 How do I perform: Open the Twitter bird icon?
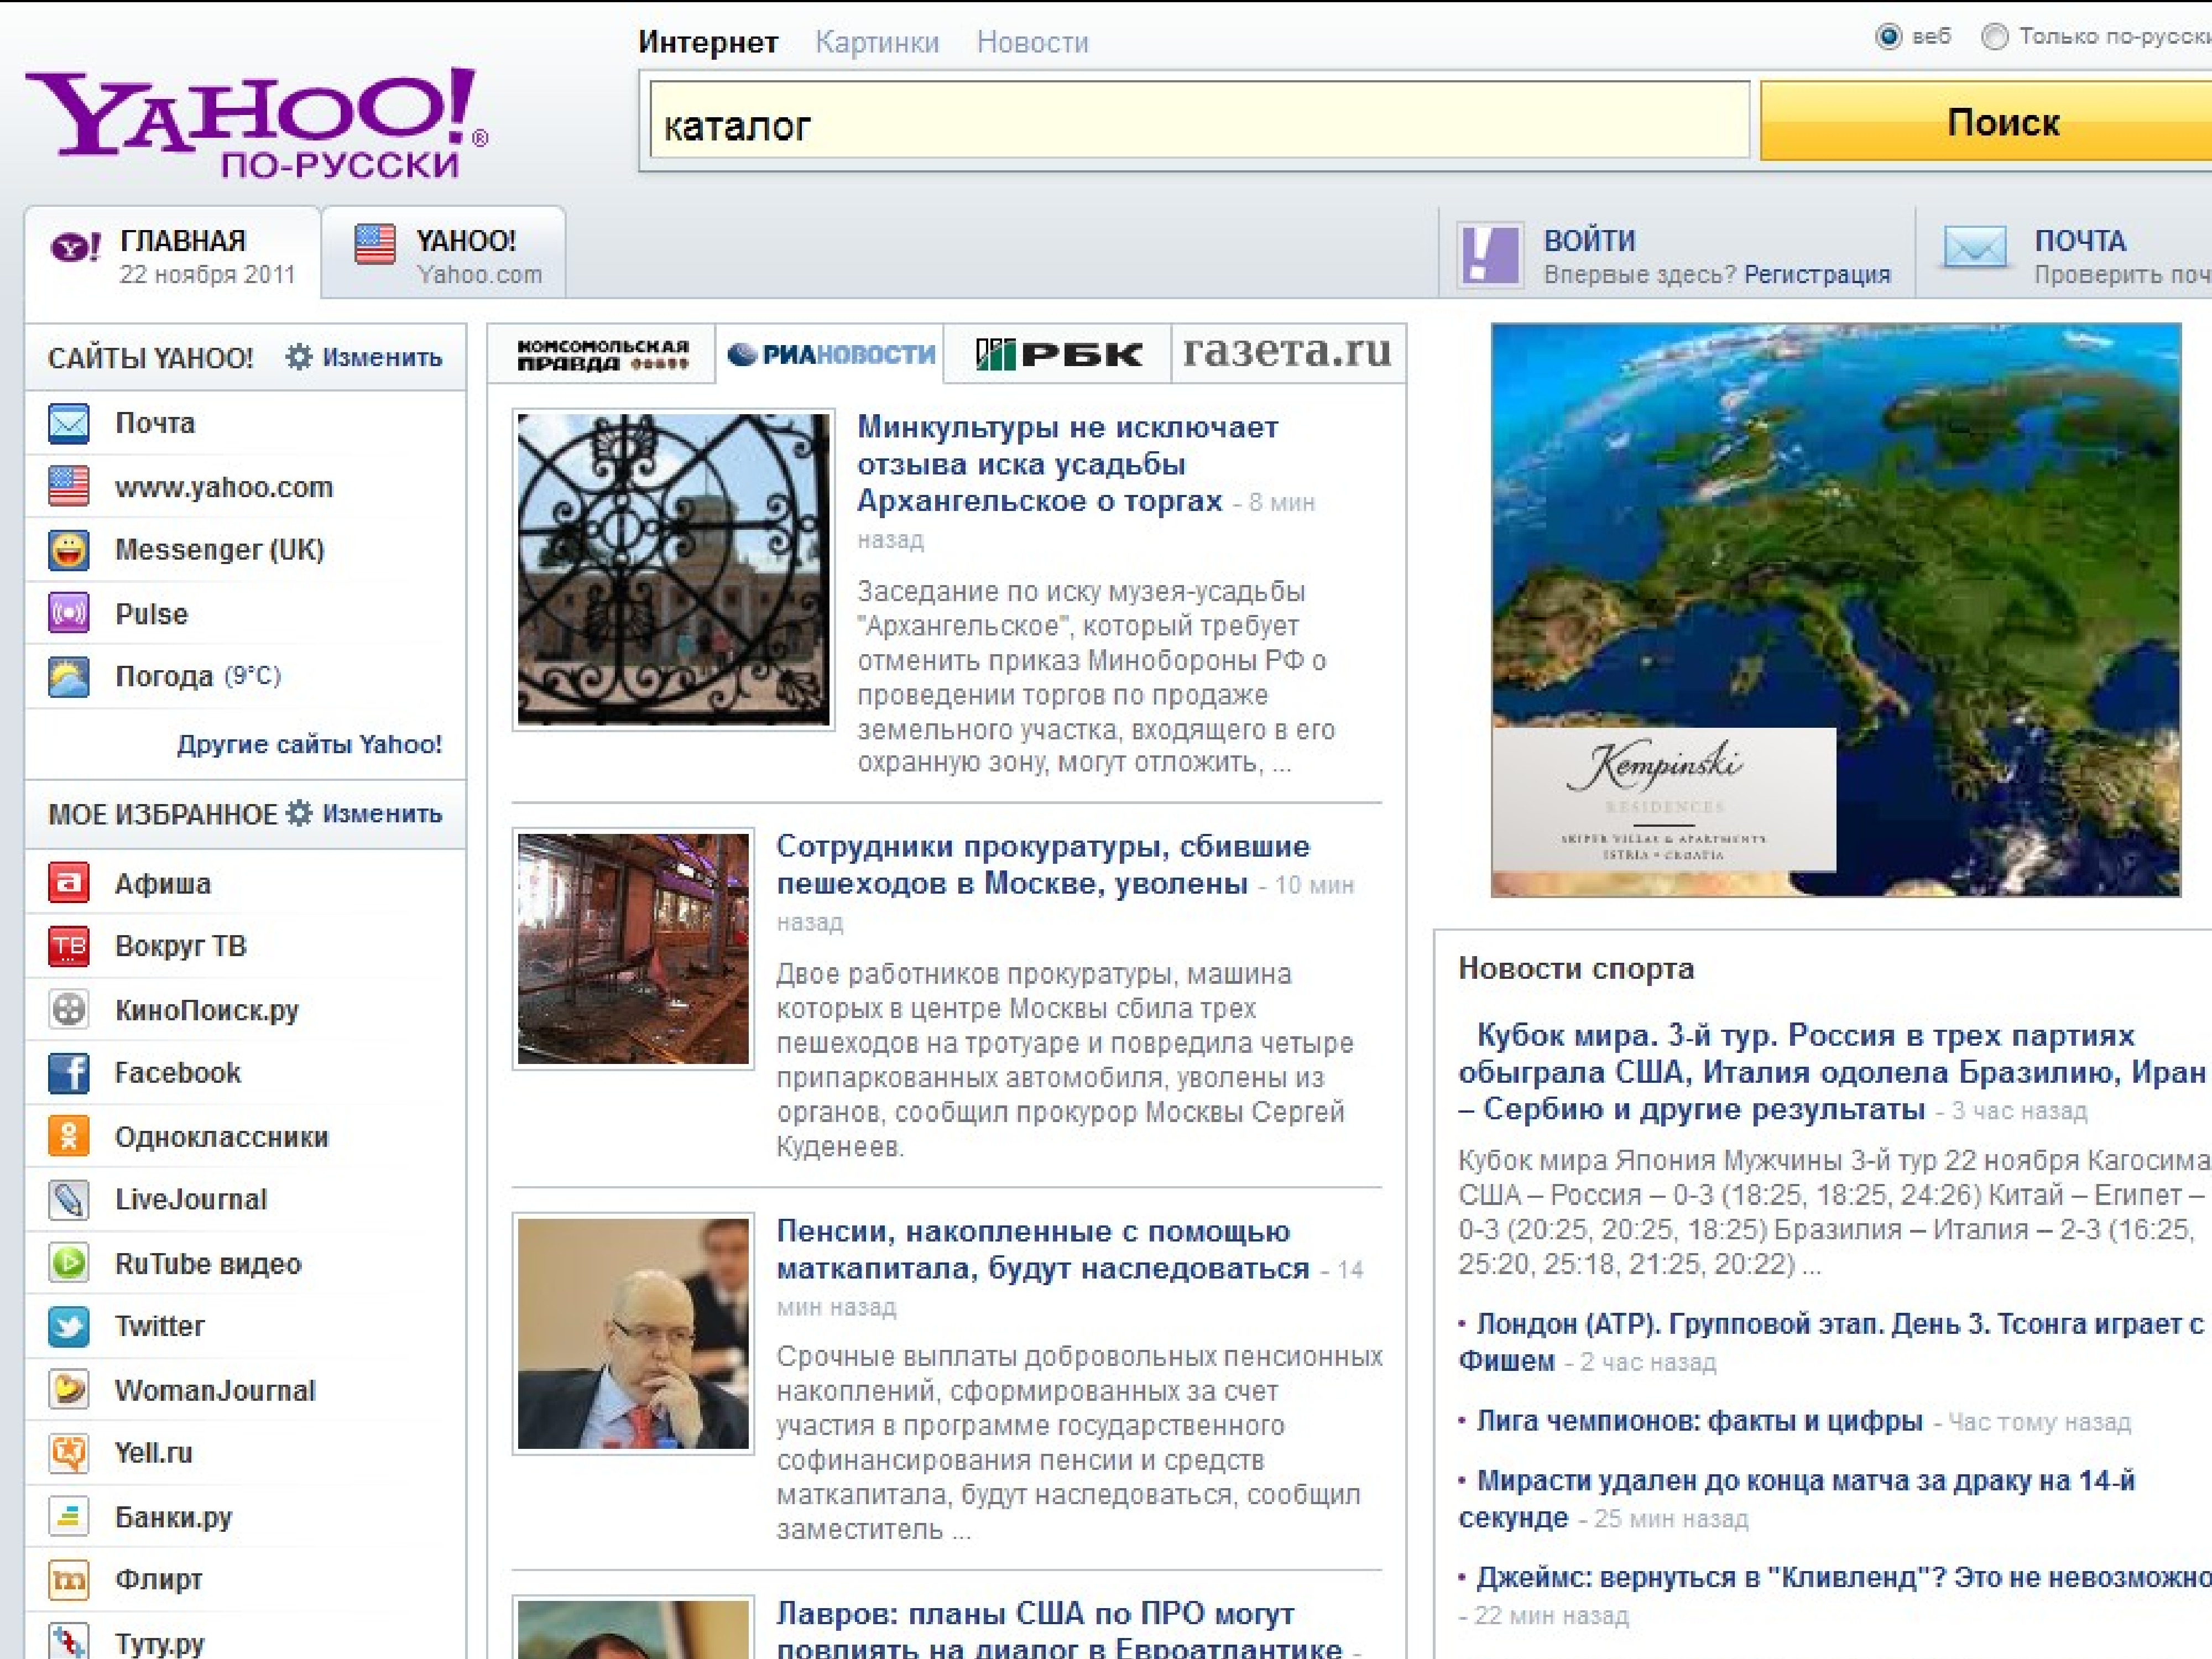(x=68, y=1327)
